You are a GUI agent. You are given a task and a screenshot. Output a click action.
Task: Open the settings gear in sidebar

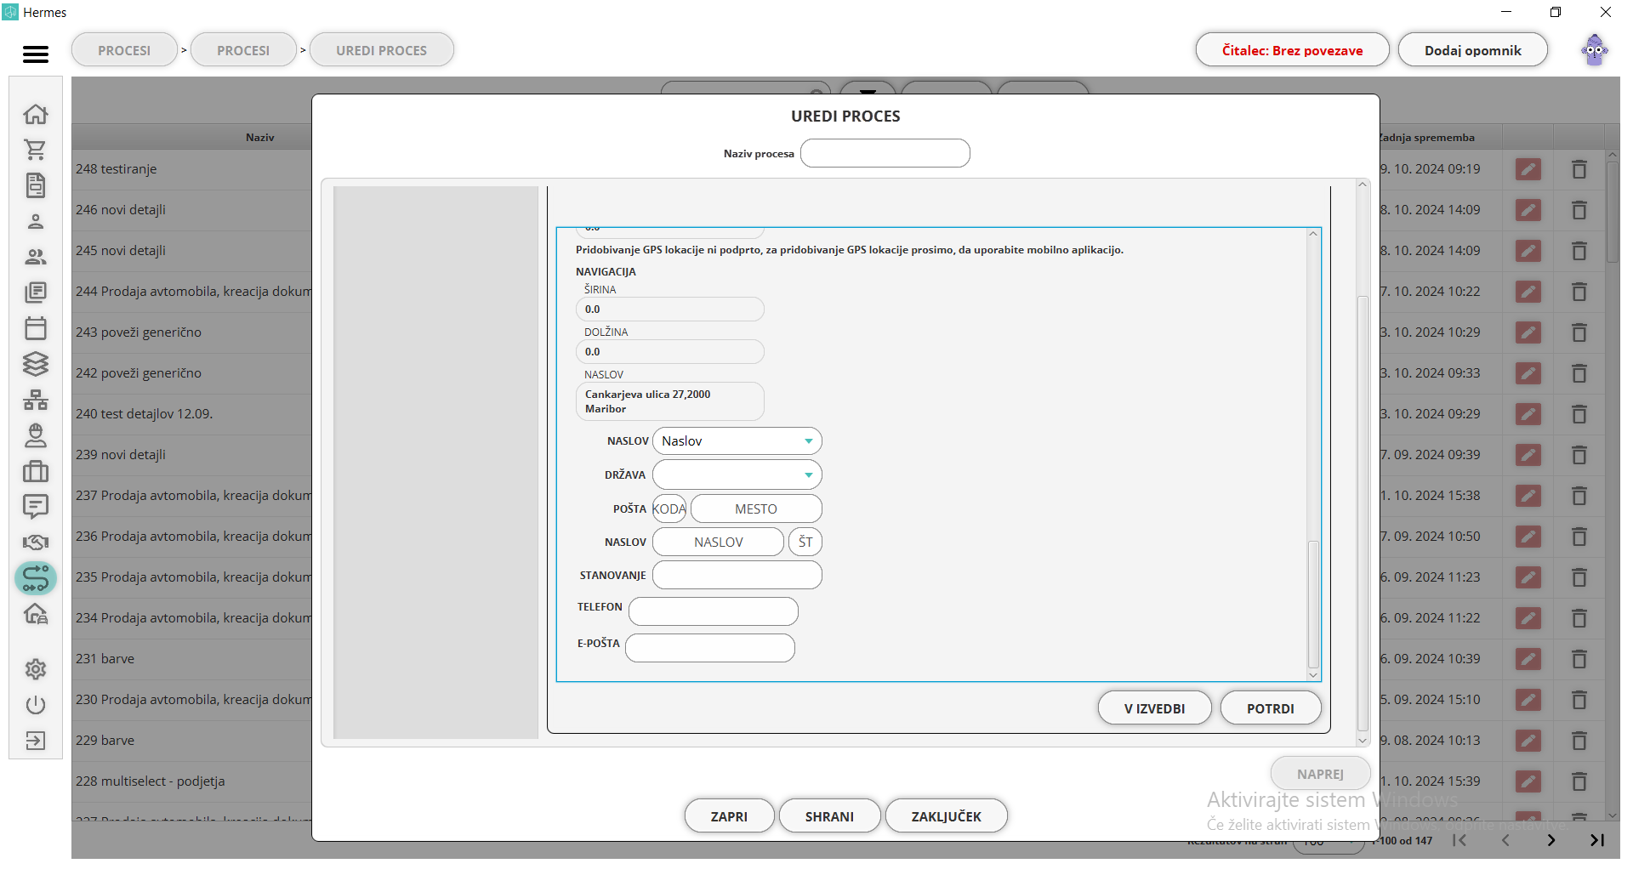point(36,669)
